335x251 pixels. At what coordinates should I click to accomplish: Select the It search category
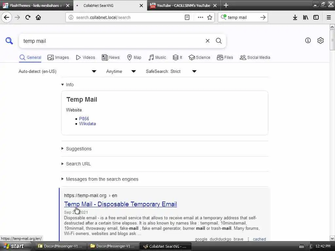pyautogui.click(x=177, y=58)
